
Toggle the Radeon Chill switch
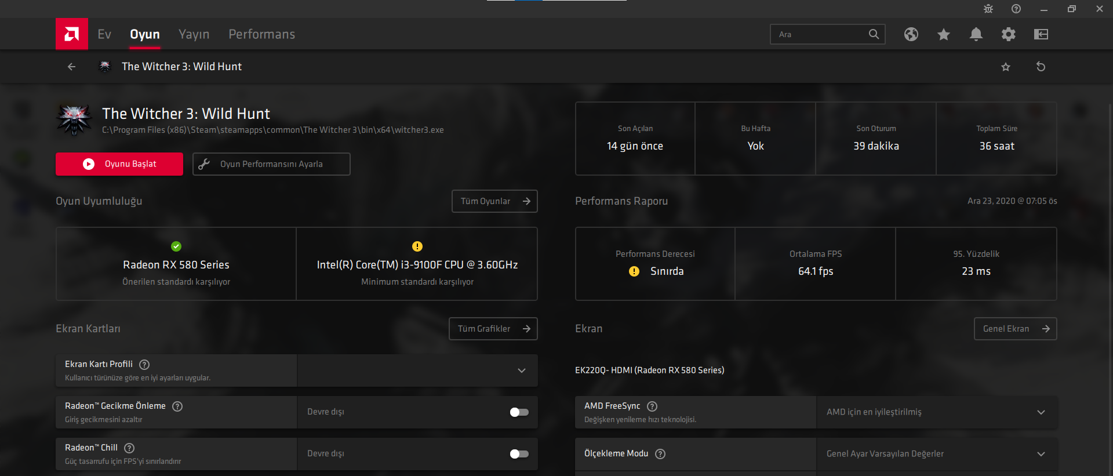[519, 454]
